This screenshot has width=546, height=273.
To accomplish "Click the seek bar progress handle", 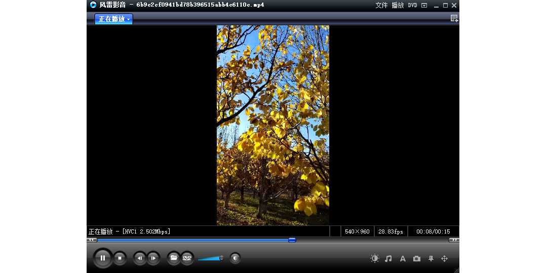I will pyautogui.click(x=292, y=240).
